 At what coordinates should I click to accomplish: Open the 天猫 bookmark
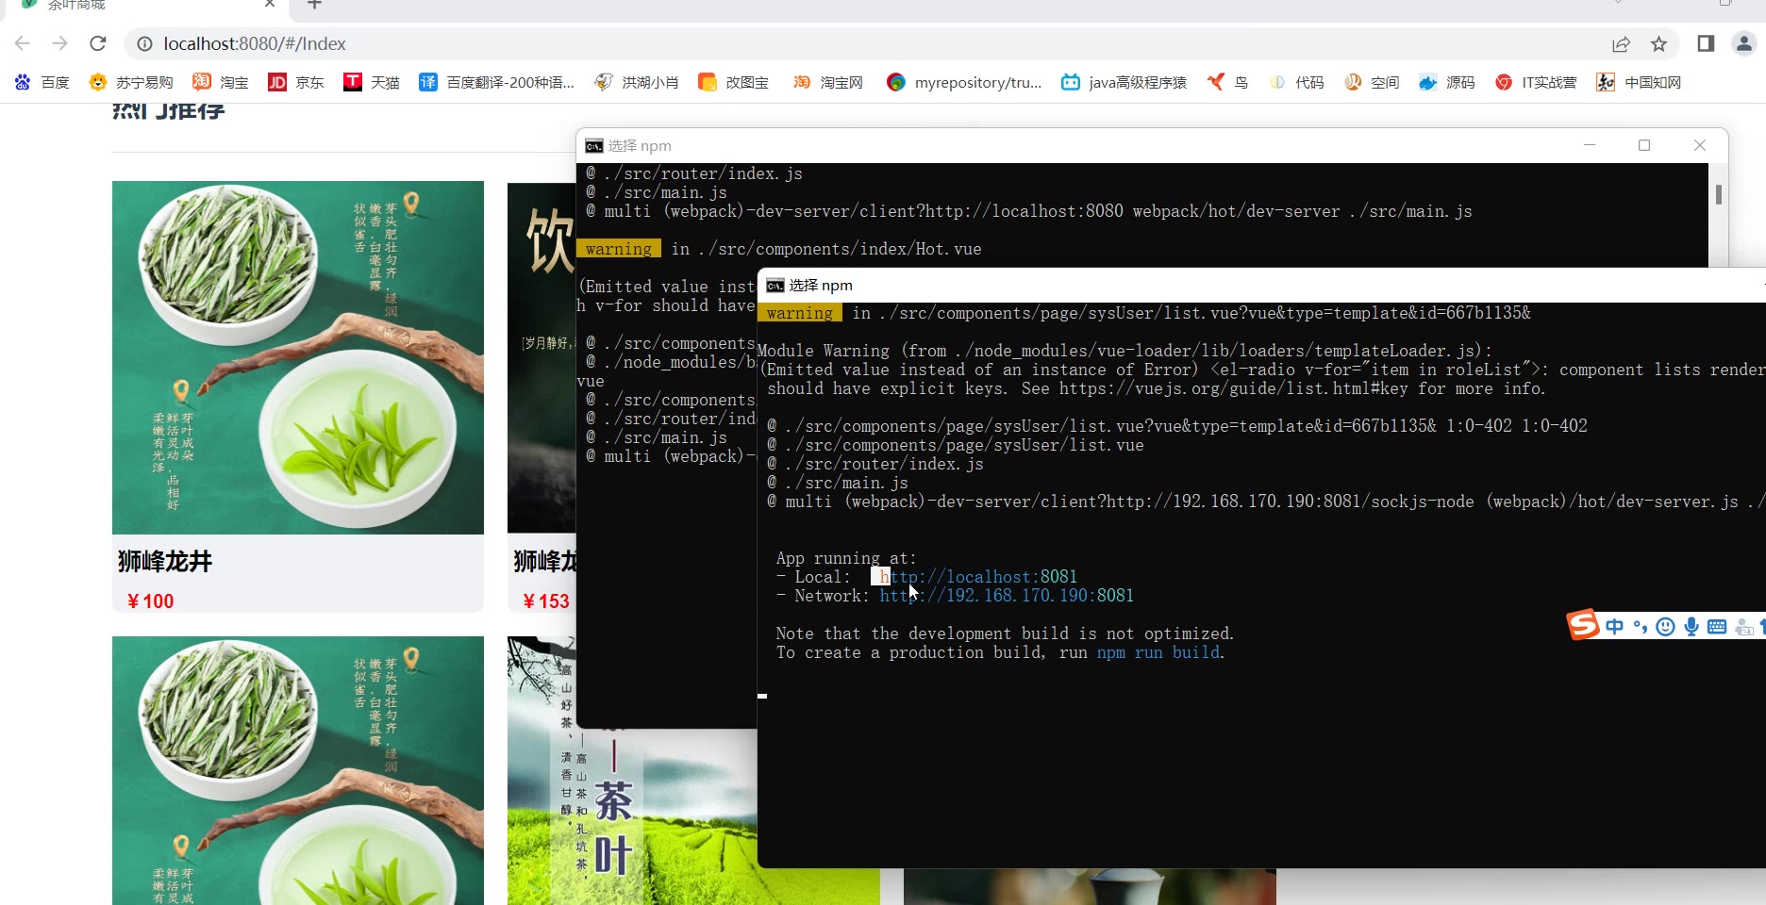[372, 82]
